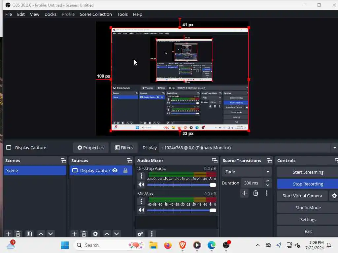This screenshot has height=253, width=338.
Task: Increase transition duration with up arrow
Action: 267,181
